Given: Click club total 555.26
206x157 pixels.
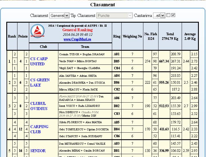Looking at the screenshot, I should [164, 83].
